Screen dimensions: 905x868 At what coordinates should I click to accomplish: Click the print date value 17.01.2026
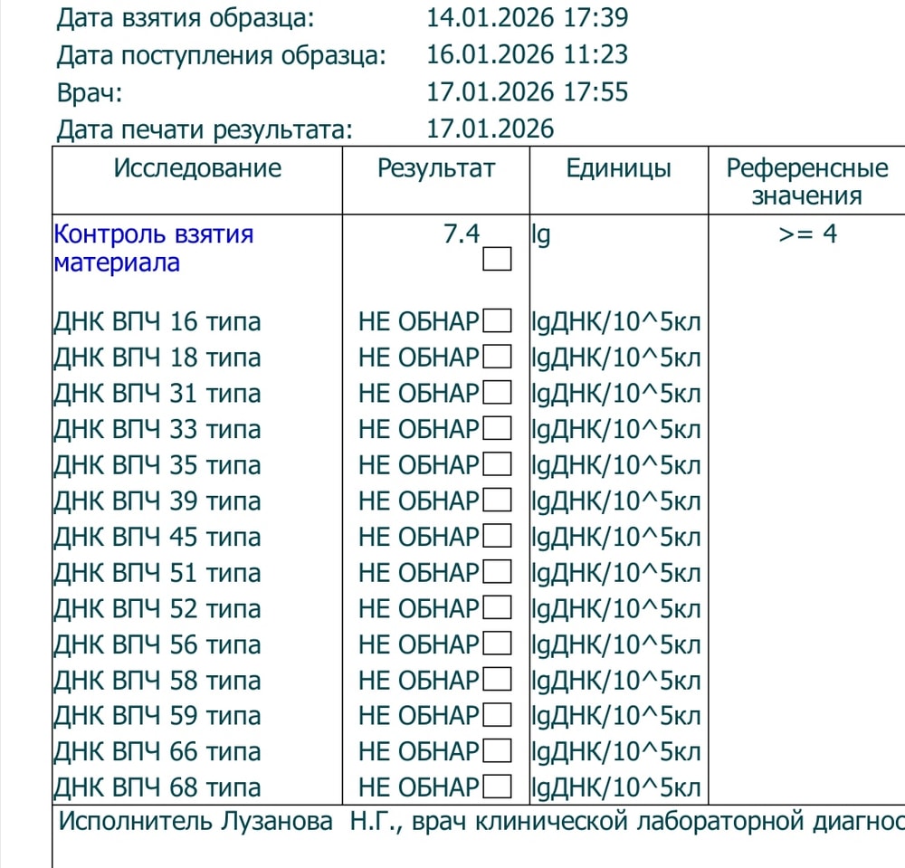(x=490, y=129)
